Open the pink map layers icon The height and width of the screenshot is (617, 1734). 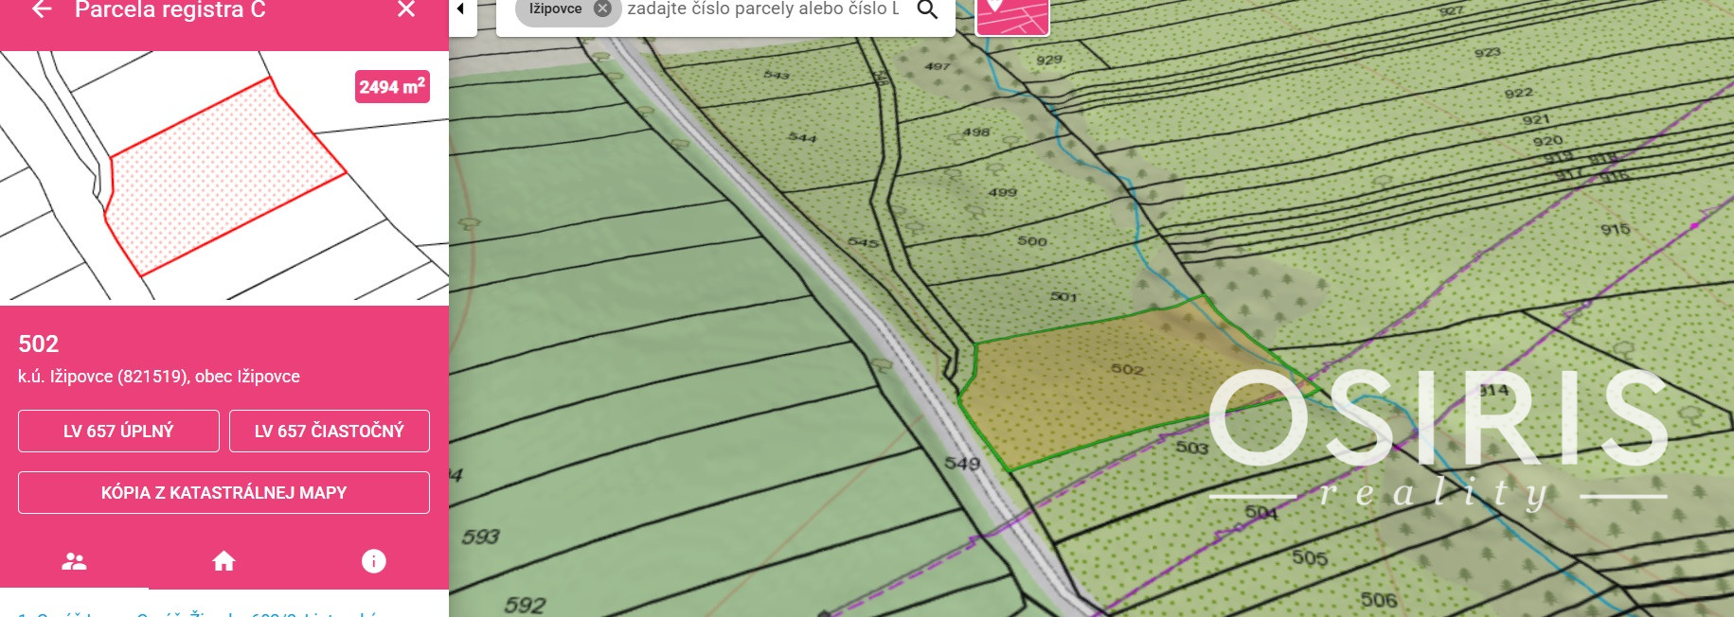[1012, 16]
